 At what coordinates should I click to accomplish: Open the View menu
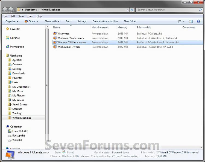tap(21, 16)
